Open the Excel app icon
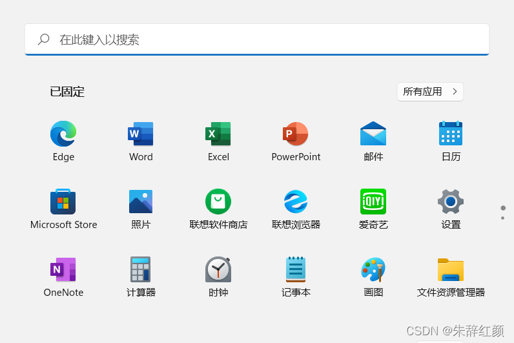The height and width of the screenshot is (343, 514). (218, 134)
